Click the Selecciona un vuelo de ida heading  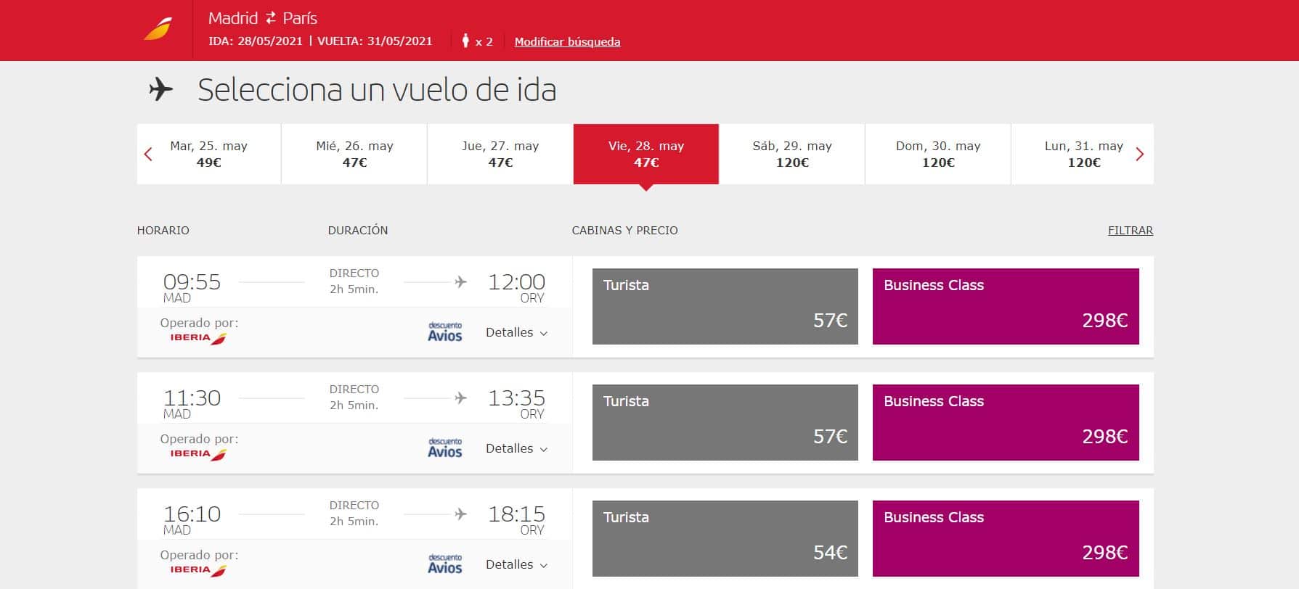[377, 90]
